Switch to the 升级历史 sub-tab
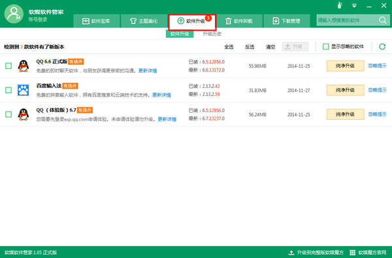The image size is (392, 258). (x=212, y=34)
